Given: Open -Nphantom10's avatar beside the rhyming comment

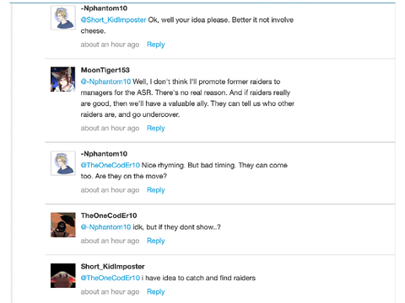Looking at the screenshot, I should pyautogui.click(x=63, y=163).
